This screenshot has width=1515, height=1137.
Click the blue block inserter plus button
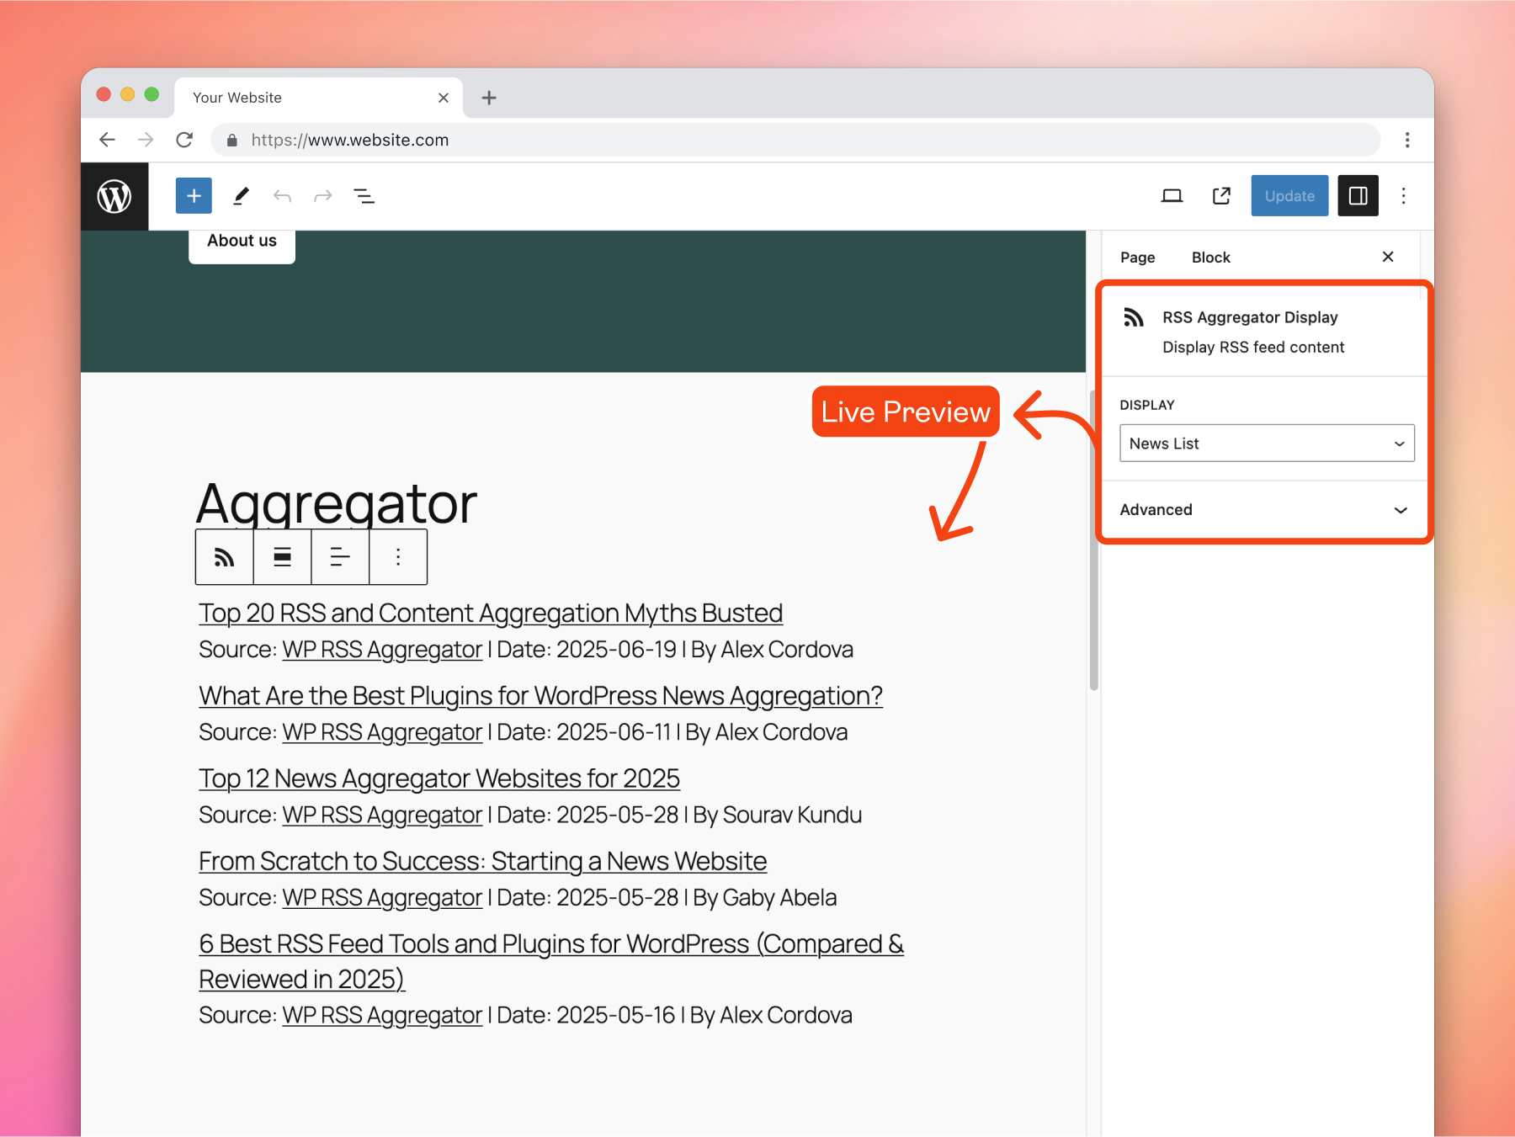pos(194,196)
